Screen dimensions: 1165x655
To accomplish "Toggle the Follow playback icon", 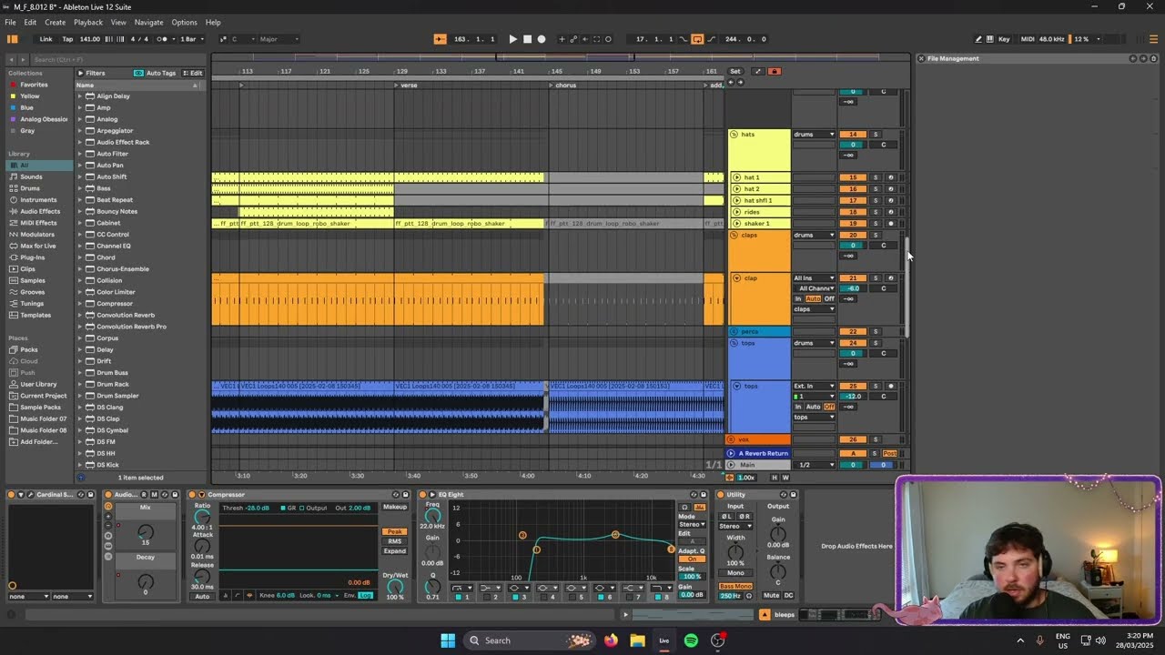I will tap(441, 39).
